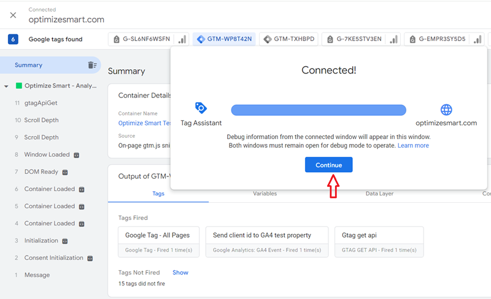Show the tags not fired

pos(180,273)
